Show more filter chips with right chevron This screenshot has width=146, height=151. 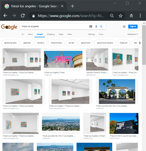coord(140,43)
